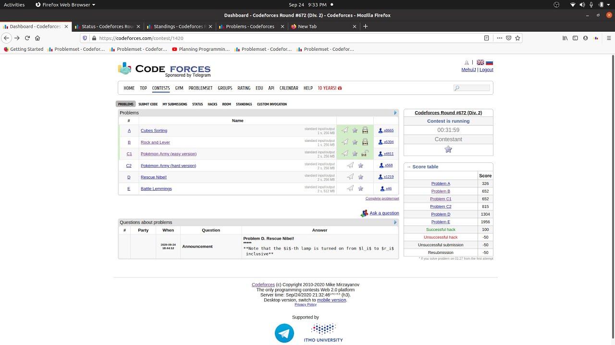
Task: Click the open padlock icon for problem C1
Action: click(x=365, y=154)
